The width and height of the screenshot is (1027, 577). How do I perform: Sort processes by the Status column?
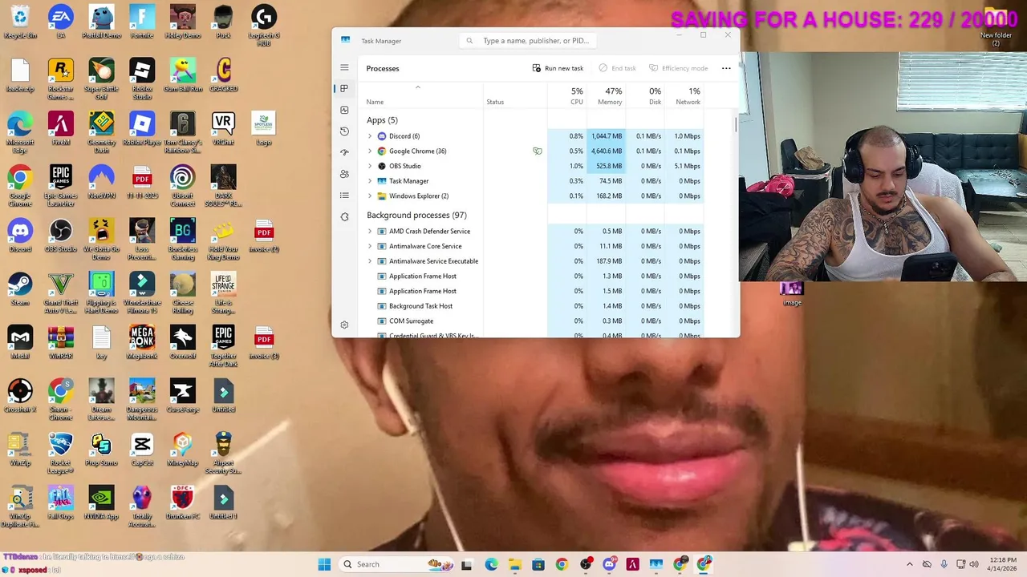coord(495,102)
